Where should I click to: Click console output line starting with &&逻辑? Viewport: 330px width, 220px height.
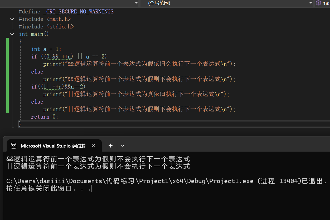coord(98,159)
